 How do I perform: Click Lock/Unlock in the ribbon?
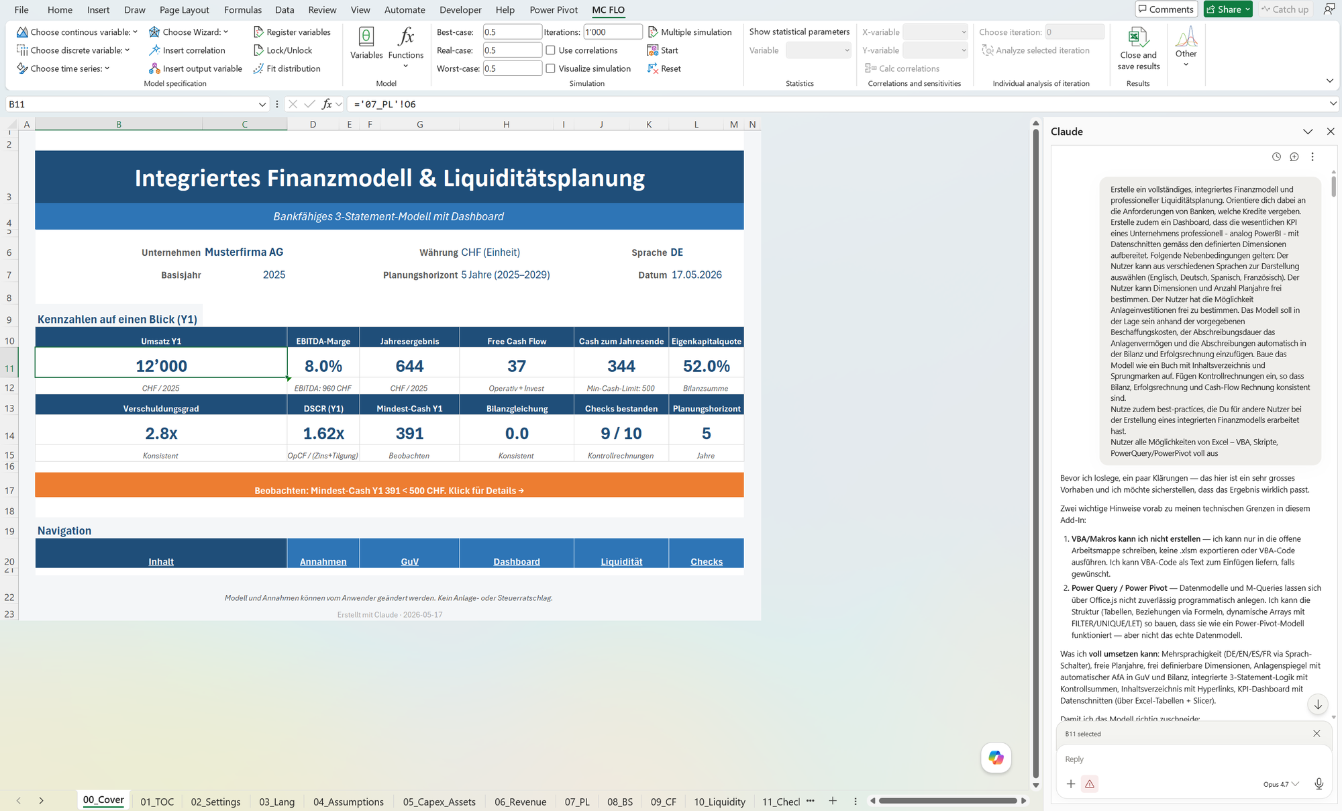pyautogui.click(x=282, y=50)
